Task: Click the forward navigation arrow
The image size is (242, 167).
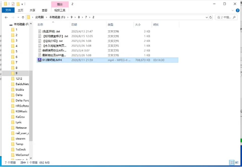Action: pos(13,17)
